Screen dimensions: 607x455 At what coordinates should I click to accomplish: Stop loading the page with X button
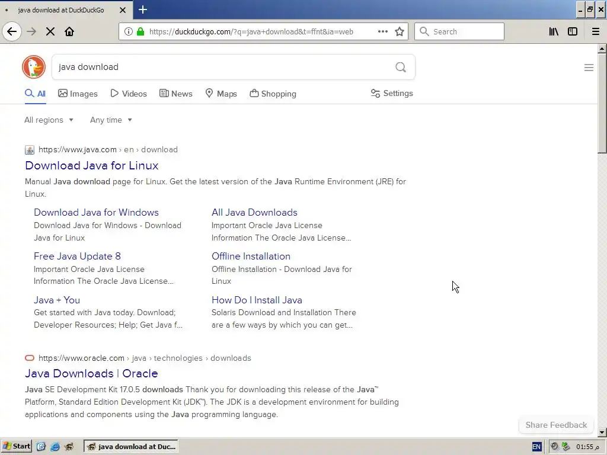pyautogui.click(x=50, y=31)
